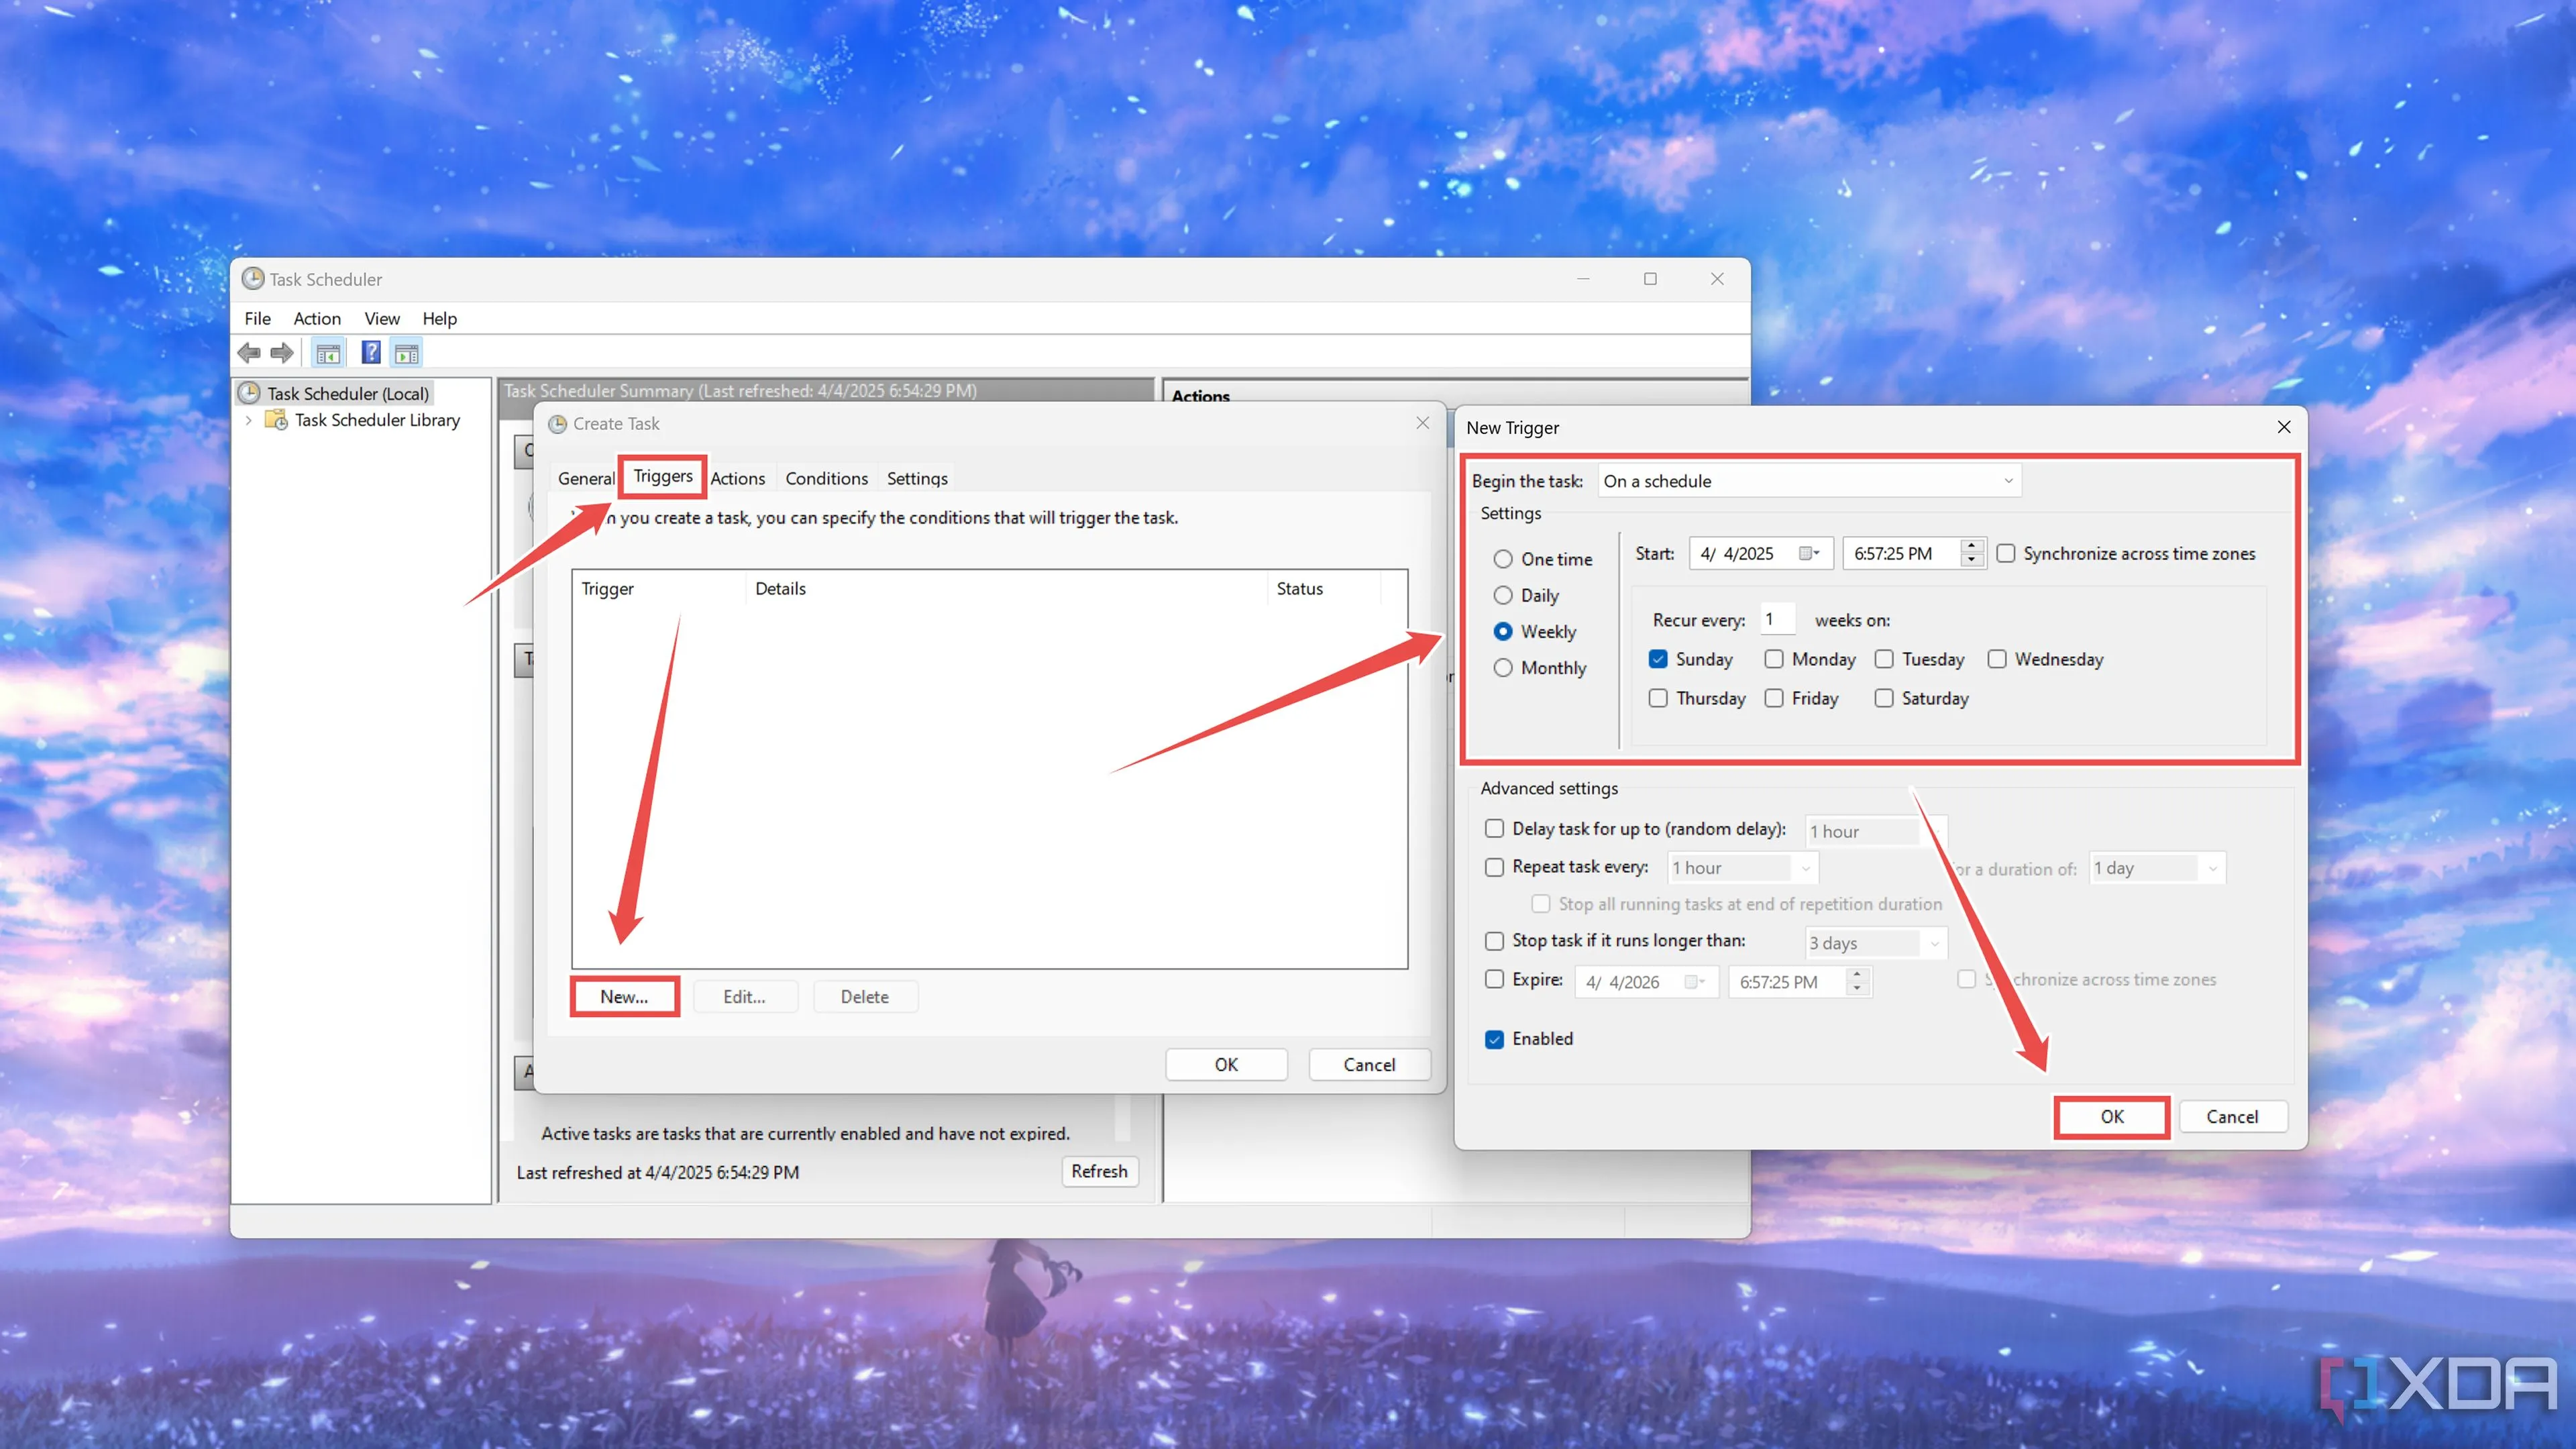Click the New... trigger button
The width and height of the screenshot is (2576, 1449).
point(624,996)
